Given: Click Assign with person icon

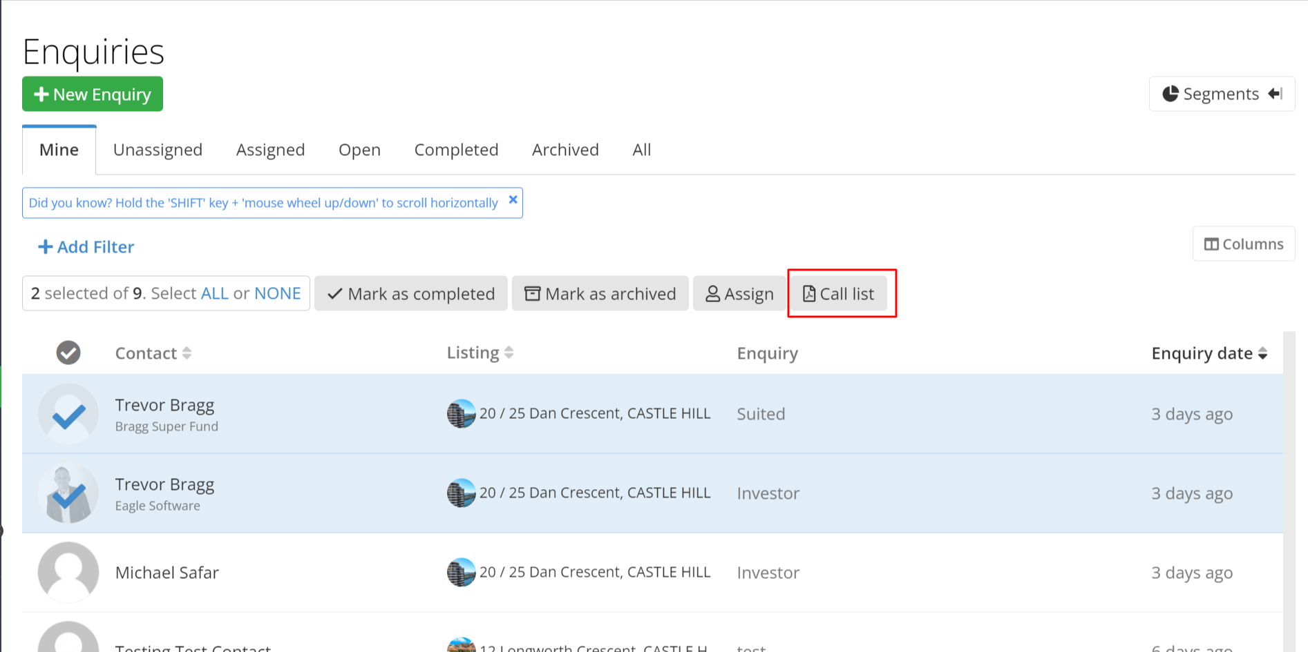Looking at the screenshot, I should pos(739,294).
